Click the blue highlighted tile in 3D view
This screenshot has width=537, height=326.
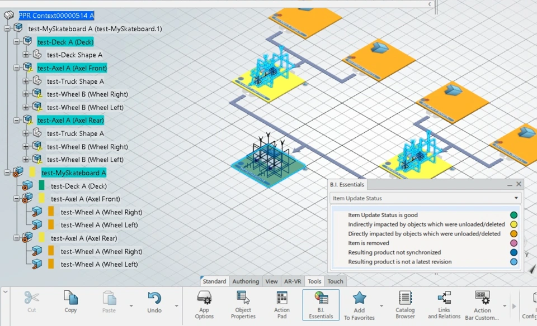click(269, 167)
